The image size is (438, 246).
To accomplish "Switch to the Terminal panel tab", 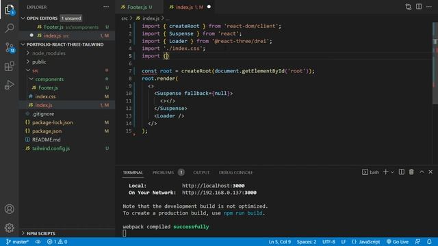I will 133,172.
